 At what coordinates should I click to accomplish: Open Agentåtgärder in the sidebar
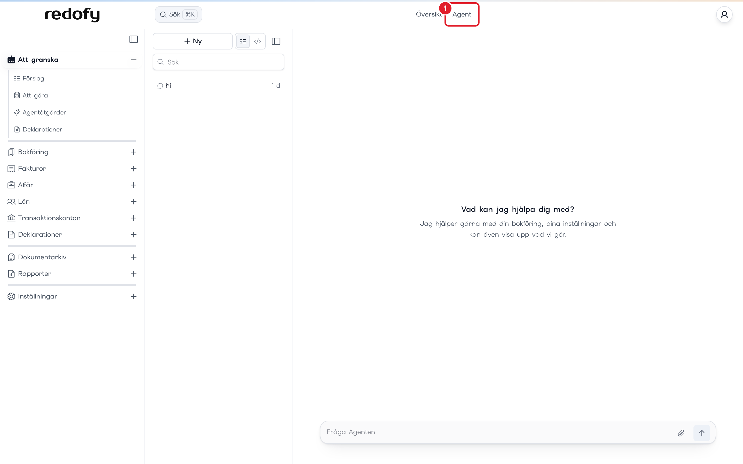pos(45,112)
